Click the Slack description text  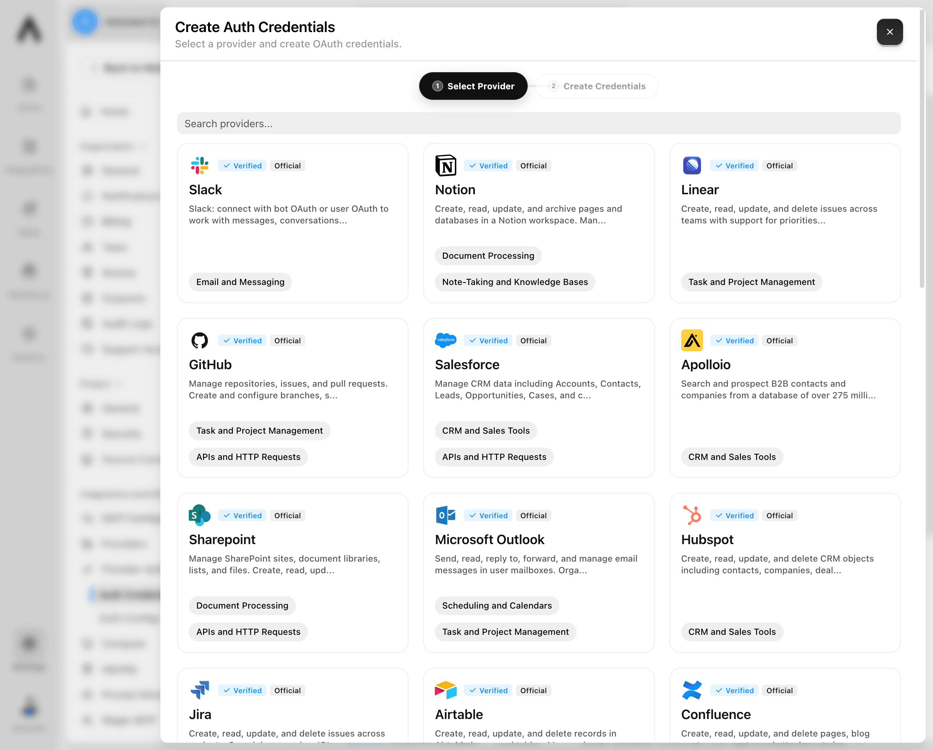(x=288, y=214)
